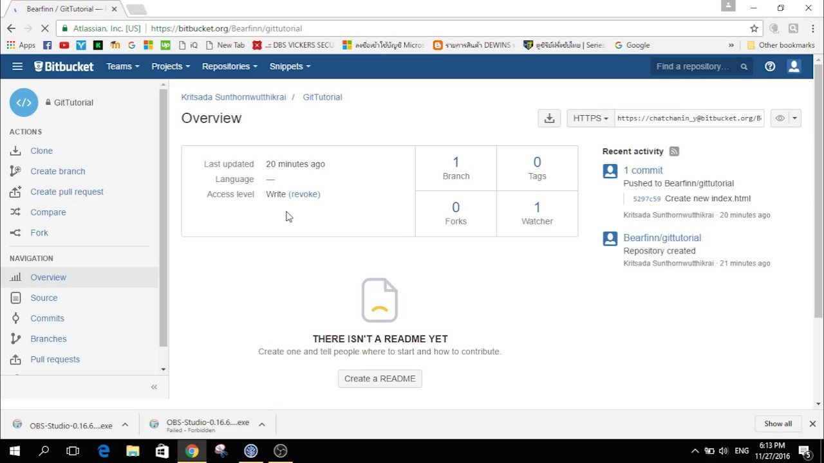Click the Create pull request icon
Image resolution: width=824 pixels, height=463 pixels.
15,192
